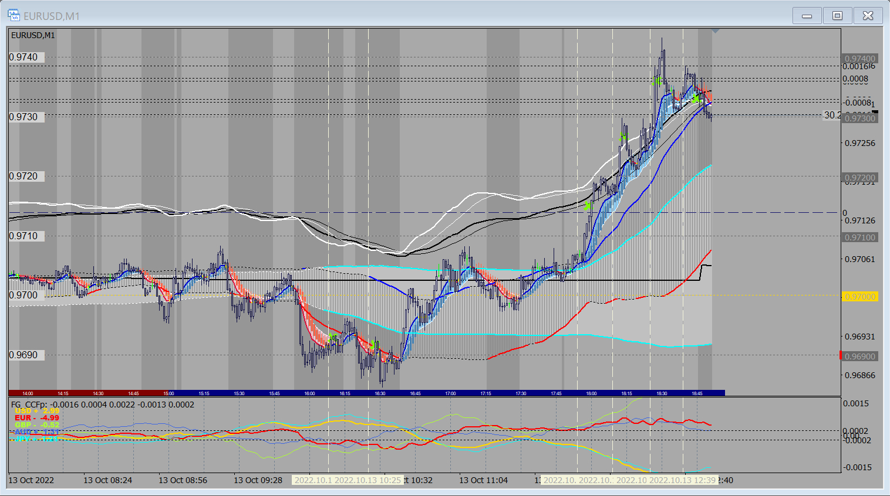890x496 pixels.
Task: Click the 18:00 mark on the session time bar
Action: (591, 393)
